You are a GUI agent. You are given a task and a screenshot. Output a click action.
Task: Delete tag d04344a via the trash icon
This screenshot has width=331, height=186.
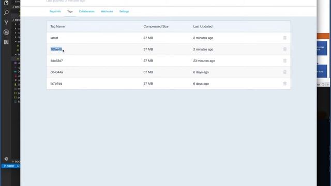coord(285,72)
